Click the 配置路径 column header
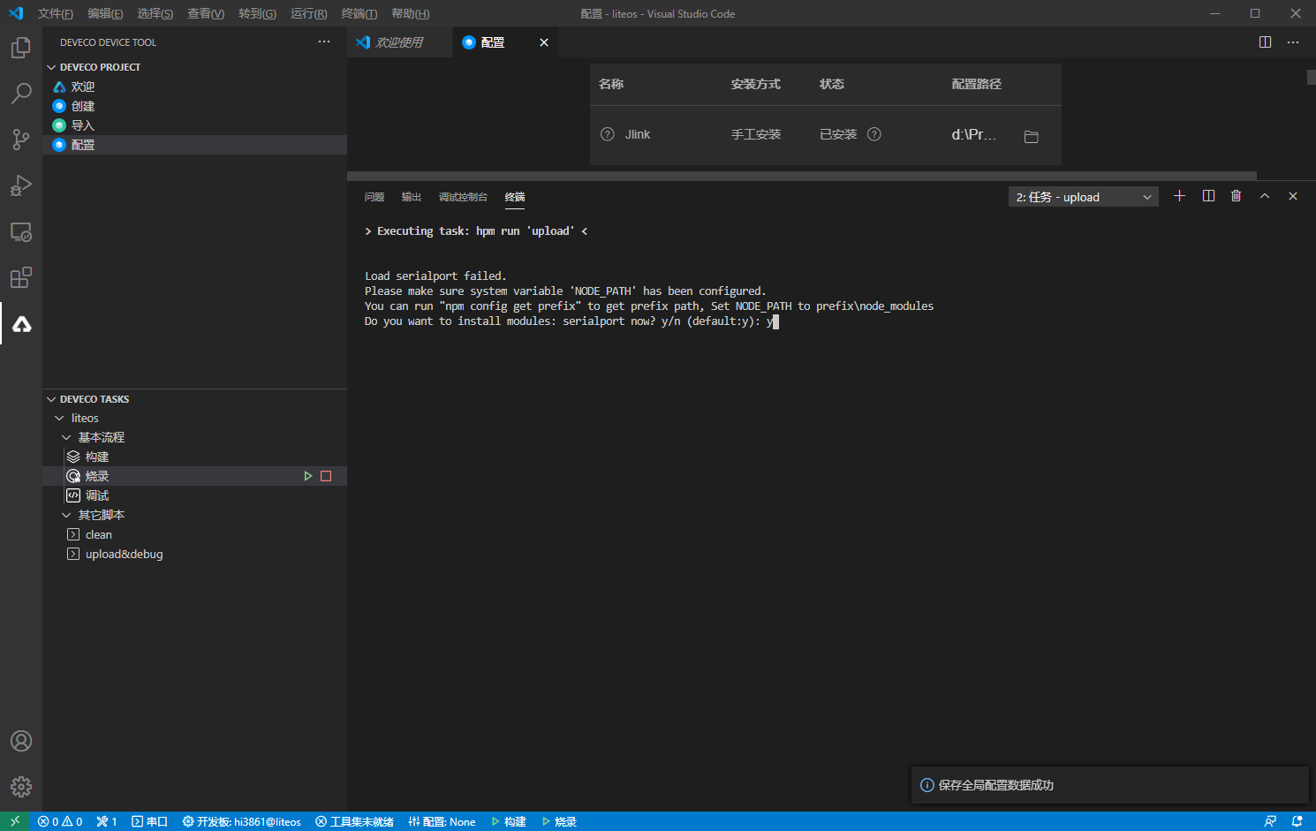The image size is (1316, 831). [976, 84]
